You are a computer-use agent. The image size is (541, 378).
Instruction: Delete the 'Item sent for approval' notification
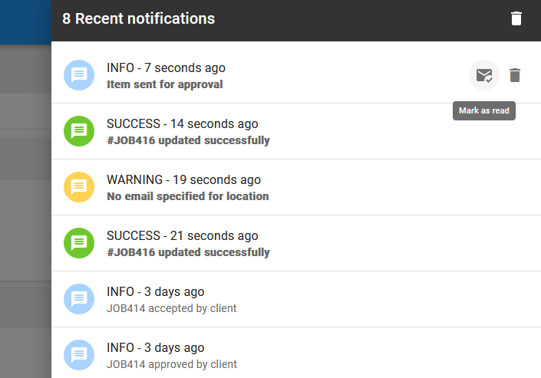[515, 75]
